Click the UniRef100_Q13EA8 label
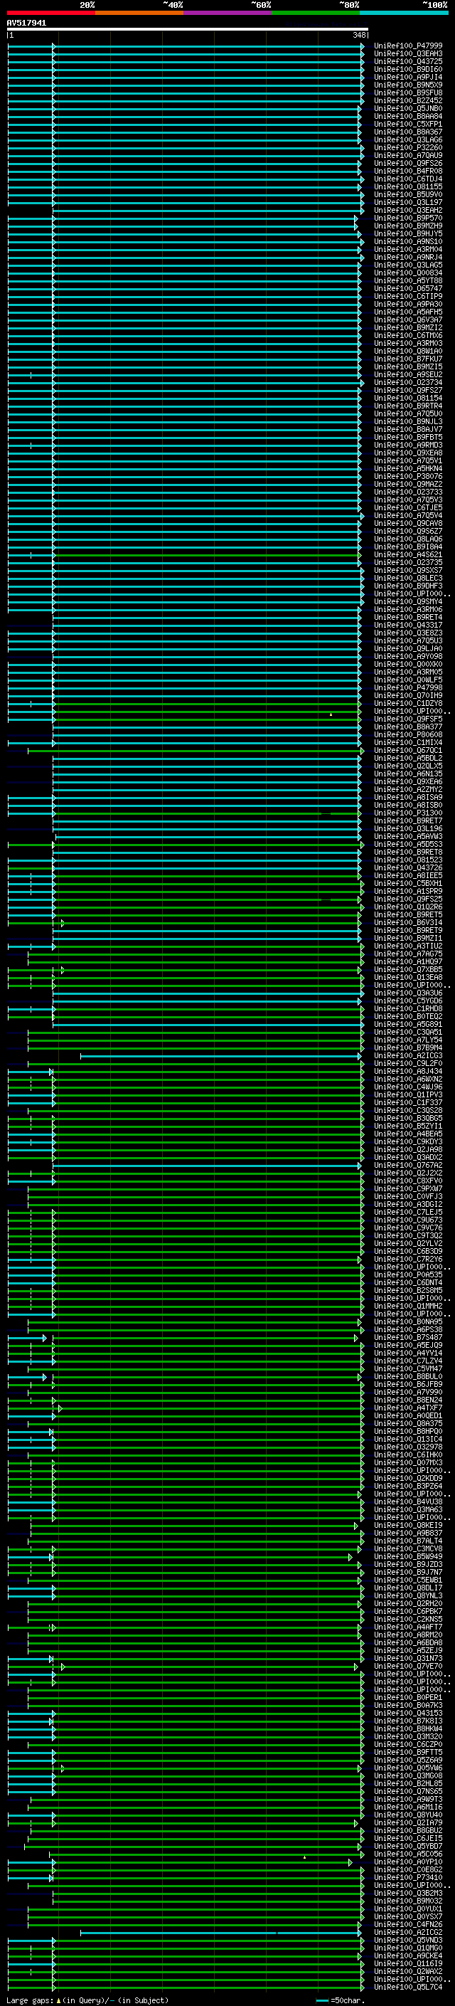The width and height of the screenshot is (455, 2006). [x=408, y=977]
